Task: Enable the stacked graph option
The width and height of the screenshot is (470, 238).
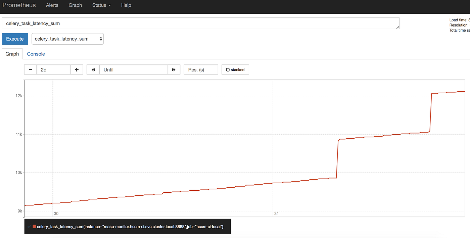Action: 235,69
